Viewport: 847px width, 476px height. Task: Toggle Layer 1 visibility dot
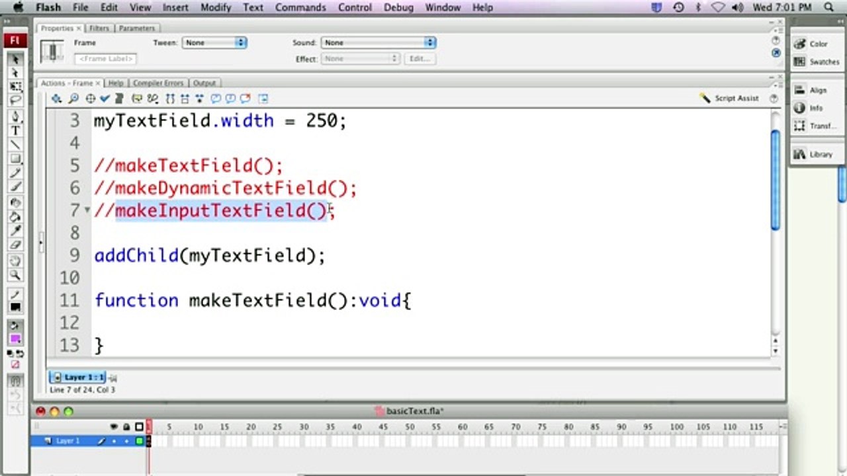(x=114, y=441)
